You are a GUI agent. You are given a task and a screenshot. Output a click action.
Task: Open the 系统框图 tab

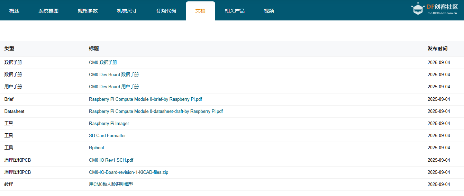48,11
